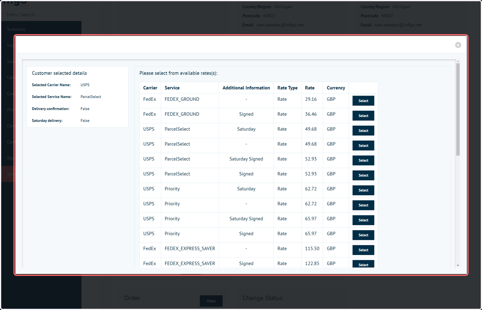The width and height of the screenshot is (482, 310).
Task: Click the scrollbar's up arrow in the dialog
Action: click(x=458, y=61)
